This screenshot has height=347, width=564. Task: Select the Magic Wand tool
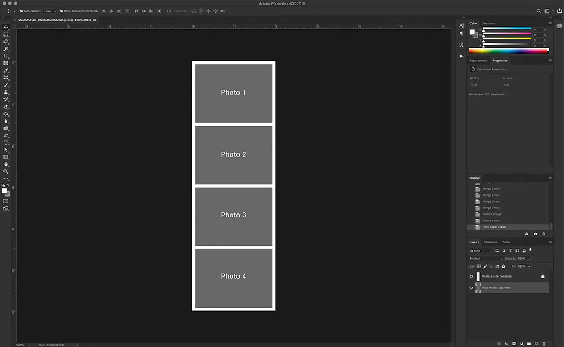pyautogui.click(x=6, y=49)
